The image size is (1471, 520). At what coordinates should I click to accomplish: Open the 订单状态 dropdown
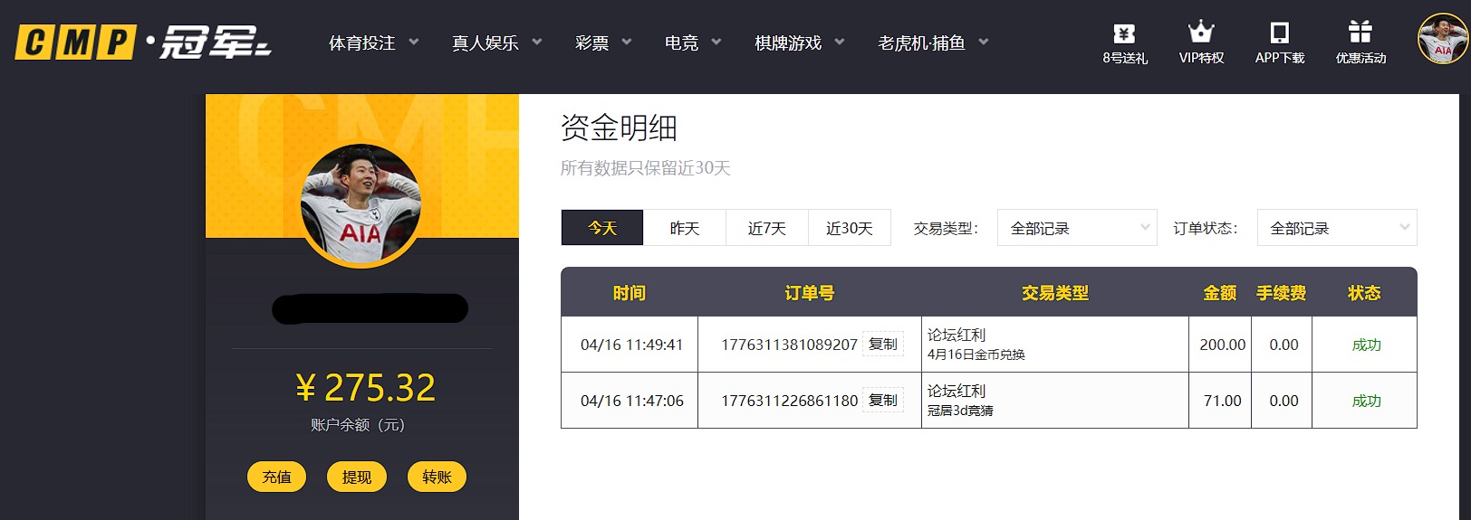pyautogui.click(x=1336, y=228)
